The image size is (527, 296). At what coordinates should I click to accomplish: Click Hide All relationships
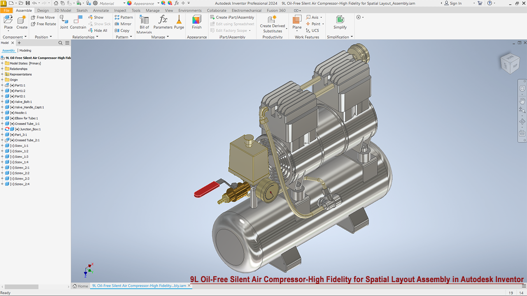[98, 30]
